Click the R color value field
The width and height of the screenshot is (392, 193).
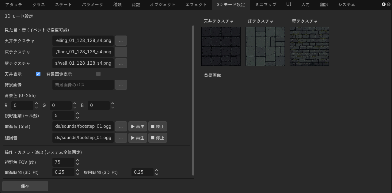[22, 105]
